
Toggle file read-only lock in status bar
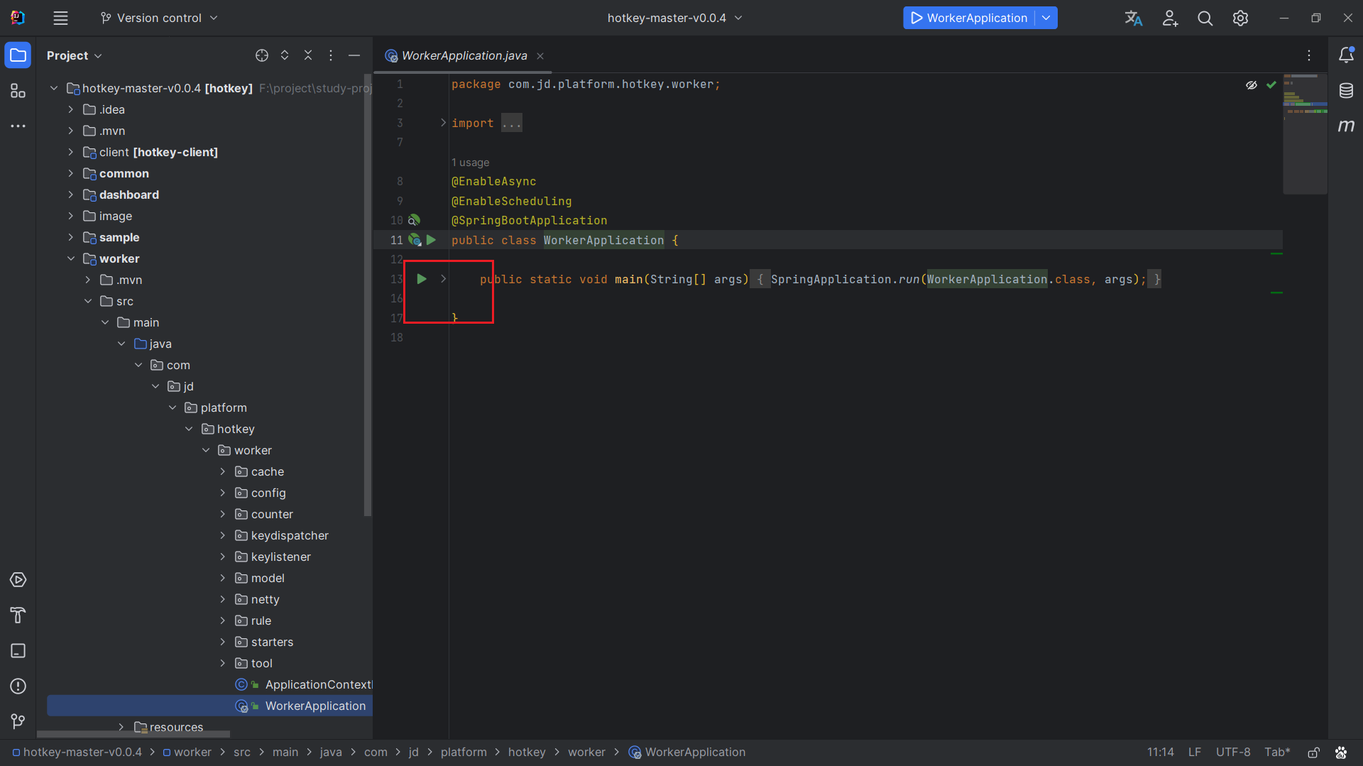1314,753
